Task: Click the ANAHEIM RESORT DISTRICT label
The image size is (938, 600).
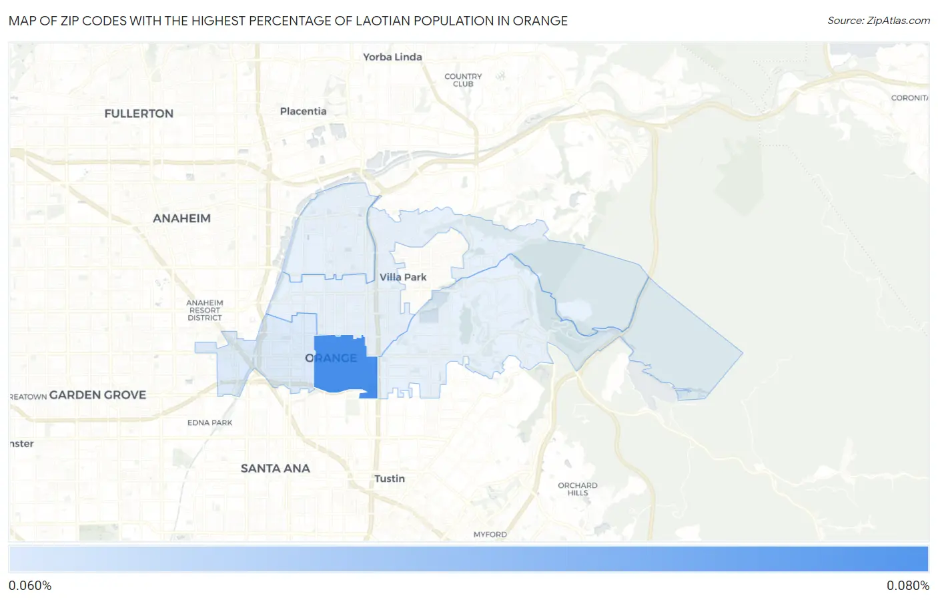Action: point(205,310)
